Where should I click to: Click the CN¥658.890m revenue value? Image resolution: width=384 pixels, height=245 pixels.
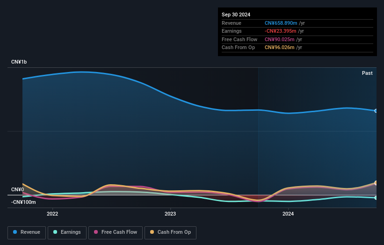pos(281,23)
